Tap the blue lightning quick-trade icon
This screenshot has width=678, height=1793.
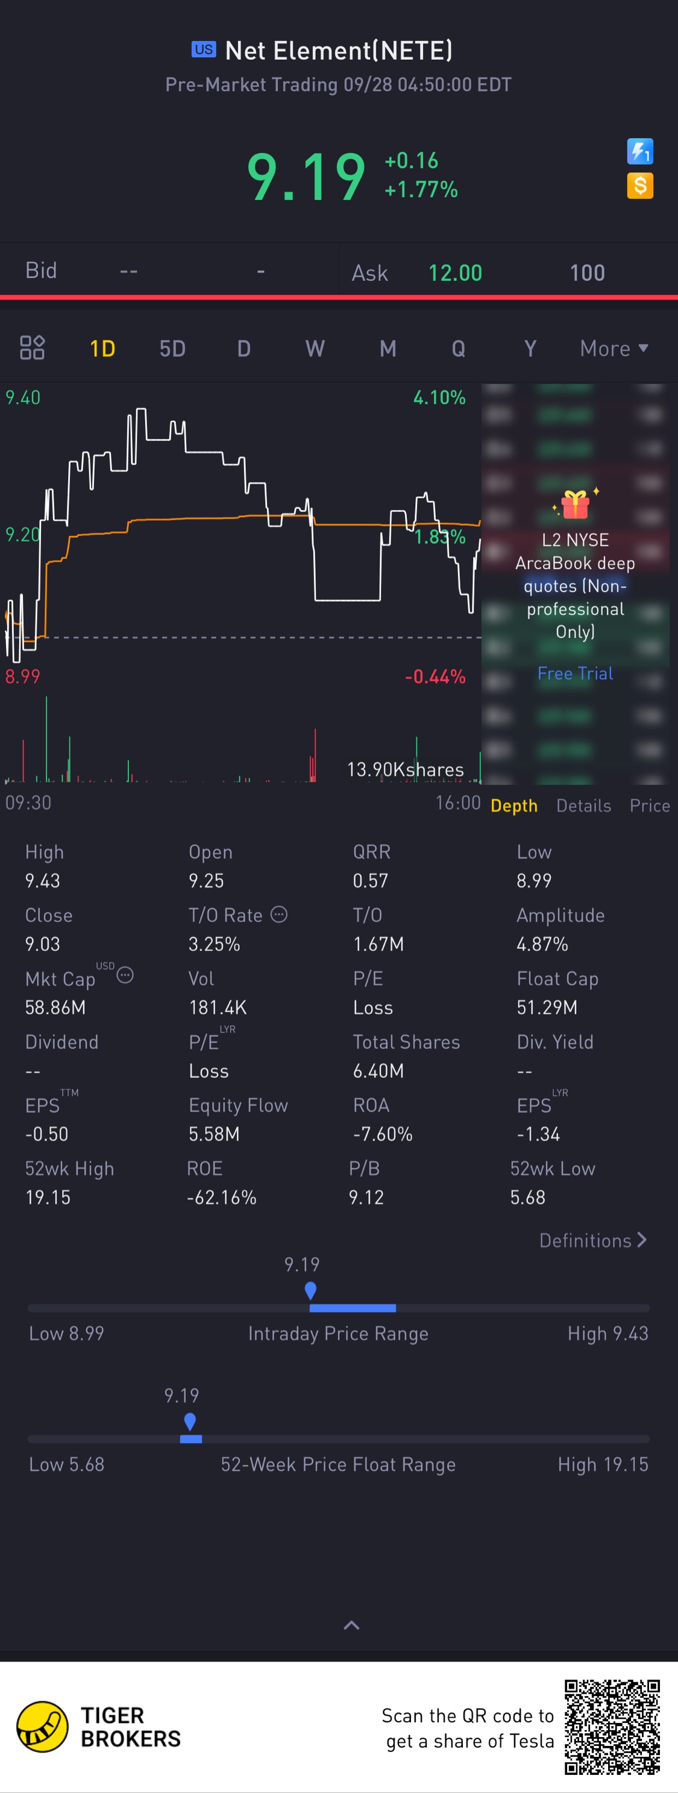639,151
